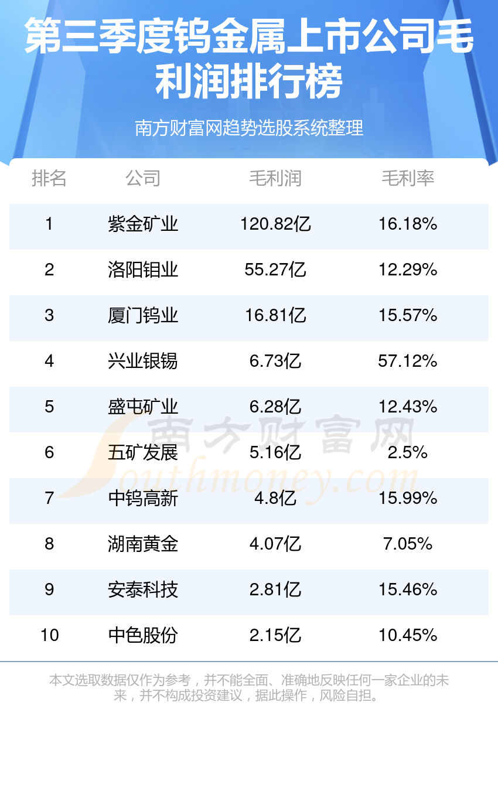Screen dimensions: 498x791
Task: Click company name 紫金矿业
Action: point(143,224)
